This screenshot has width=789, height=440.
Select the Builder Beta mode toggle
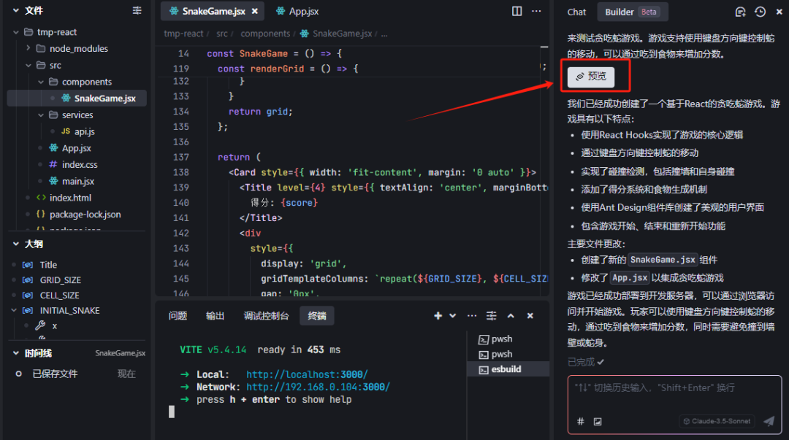click(633, 12)
